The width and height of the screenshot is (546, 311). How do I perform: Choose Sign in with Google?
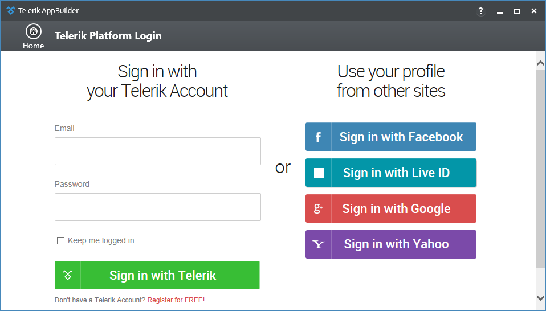point(397,209)
